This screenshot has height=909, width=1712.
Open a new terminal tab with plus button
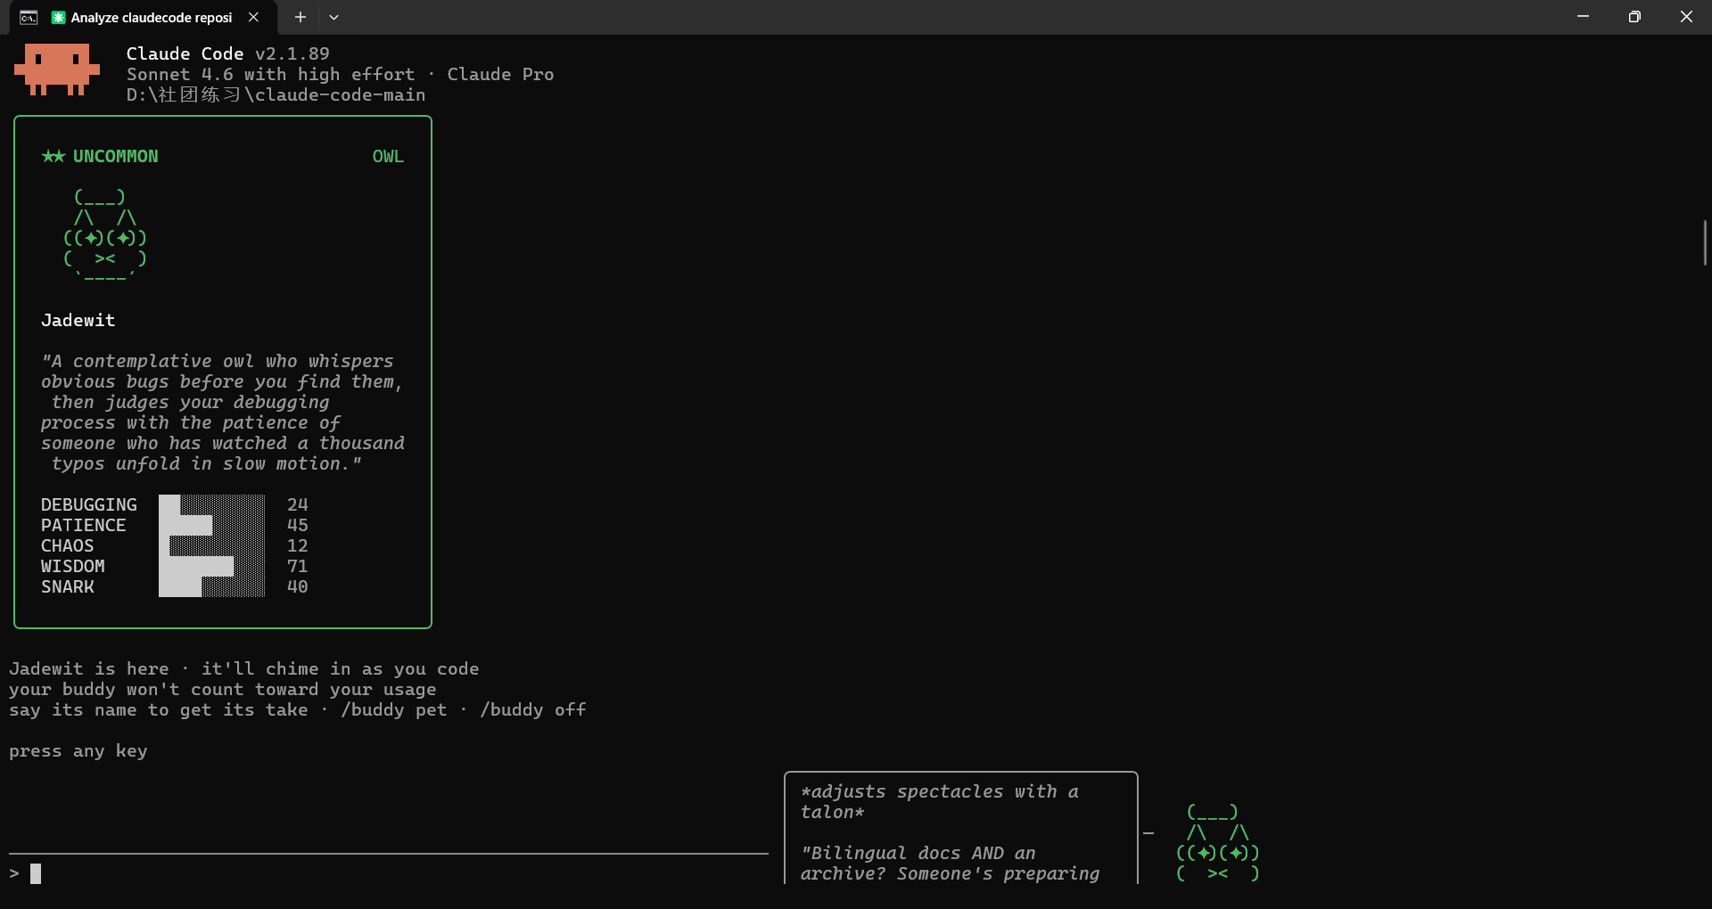point(300,17)
